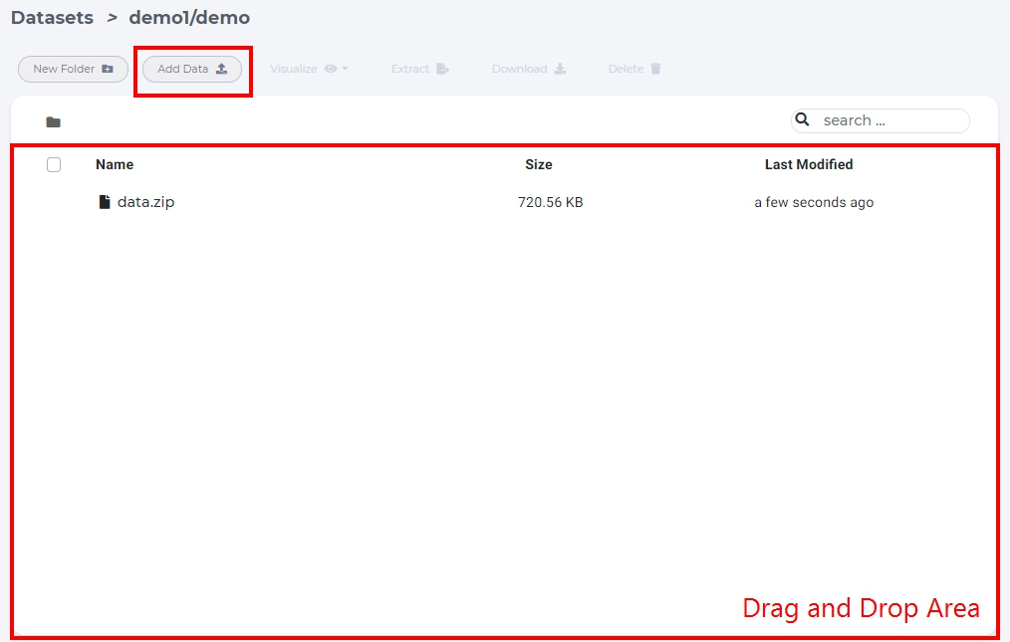Click the Extract file icon
Screen dimensions: 1010x642
(442, 69)
